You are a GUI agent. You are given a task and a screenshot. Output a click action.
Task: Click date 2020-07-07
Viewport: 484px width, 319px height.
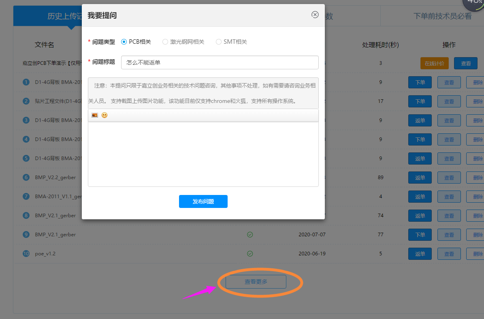(x=312, y=234)
